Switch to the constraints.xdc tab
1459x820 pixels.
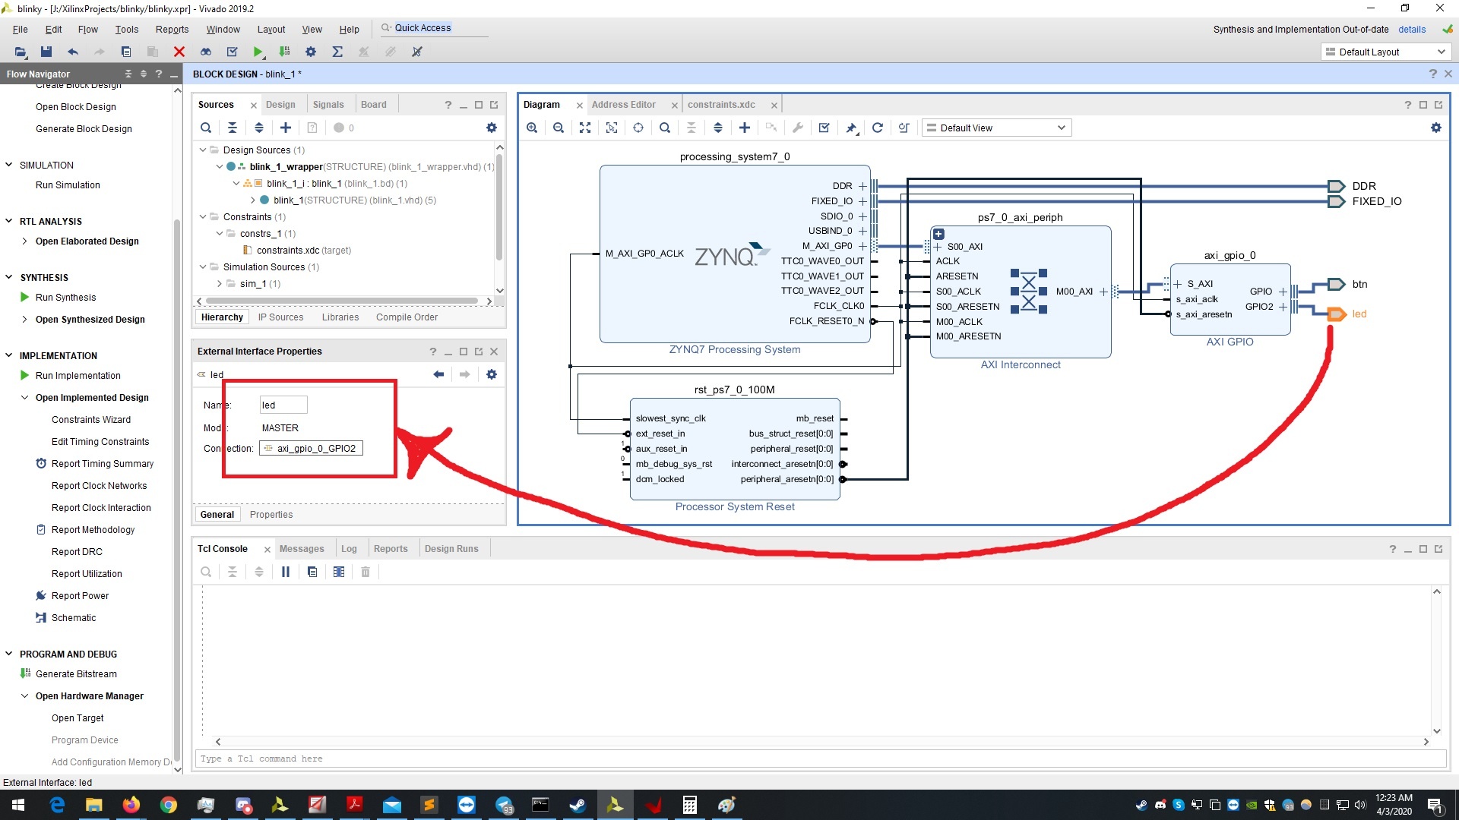(721, 105)
